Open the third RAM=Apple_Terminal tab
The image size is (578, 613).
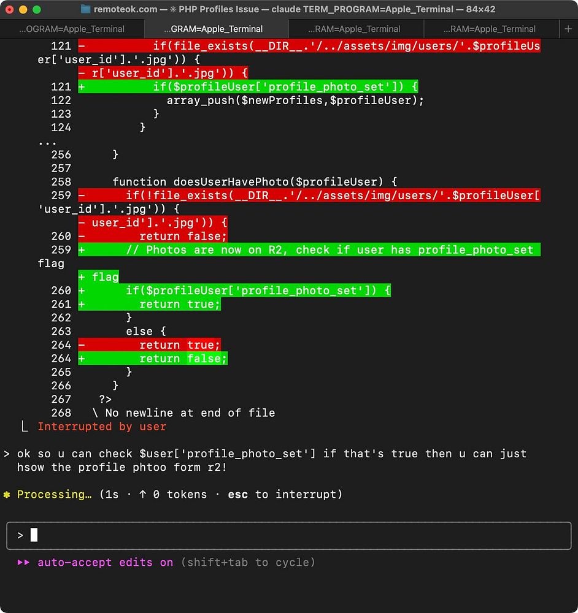(354, 29)
